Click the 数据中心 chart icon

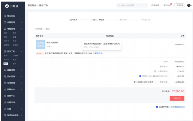pos(5,90)
